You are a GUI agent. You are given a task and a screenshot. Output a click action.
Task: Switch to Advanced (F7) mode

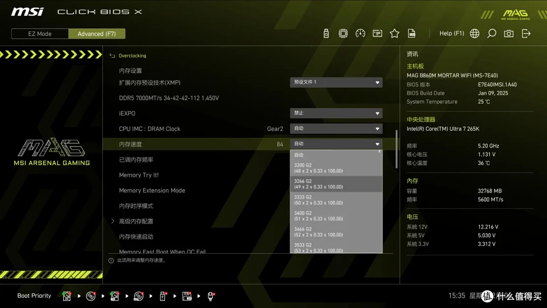tap(97, 34)
